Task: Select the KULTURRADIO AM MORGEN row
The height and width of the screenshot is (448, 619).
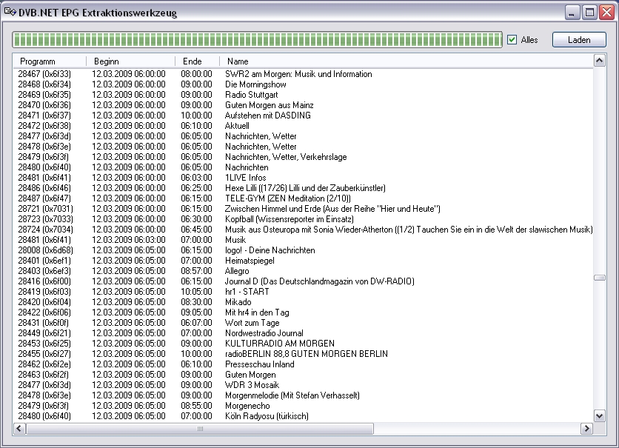Action: point(280,344)
